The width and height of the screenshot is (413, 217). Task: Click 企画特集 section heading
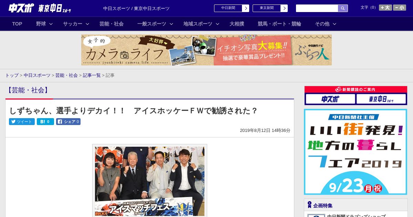[x=323, y=206]
